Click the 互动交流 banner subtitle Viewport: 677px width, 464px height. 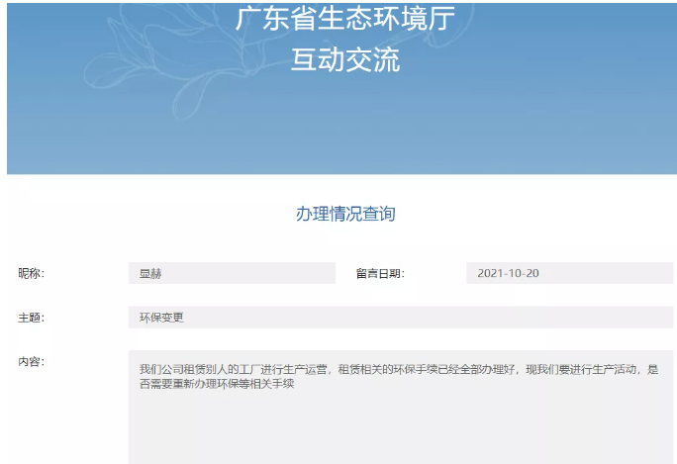coord(344,60)
